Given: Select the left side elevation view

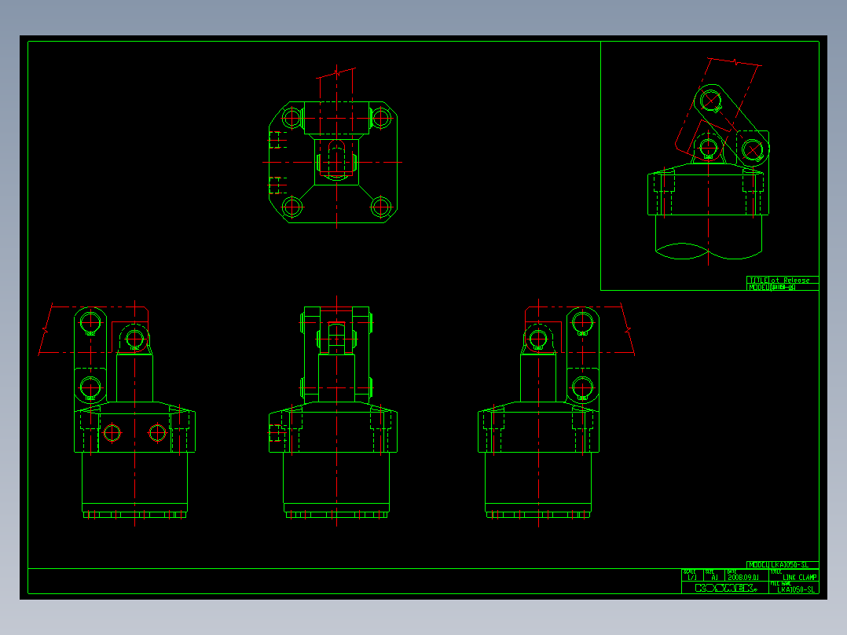Looking at the screenshot, I should (x=134, y=413).
